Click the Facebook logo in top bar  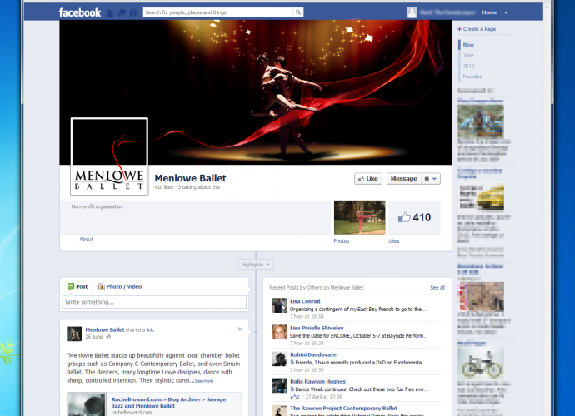80,12
